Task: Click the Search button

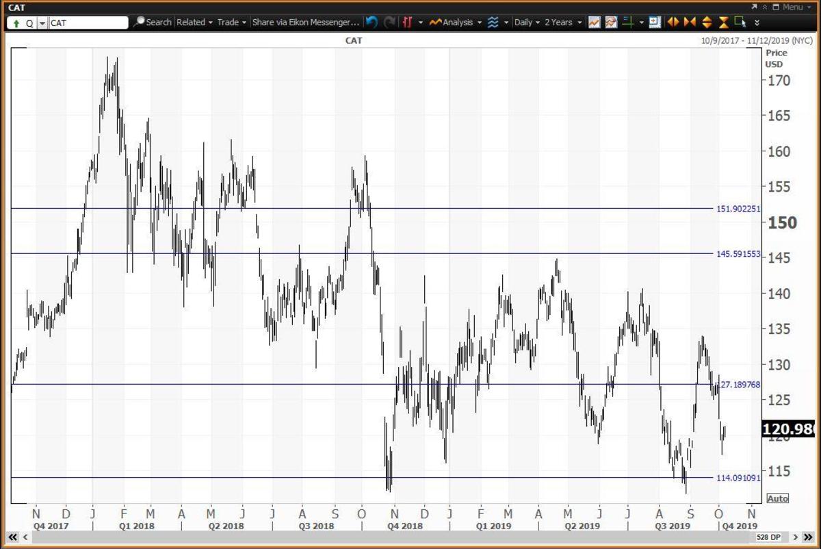Action: (152, 23)
